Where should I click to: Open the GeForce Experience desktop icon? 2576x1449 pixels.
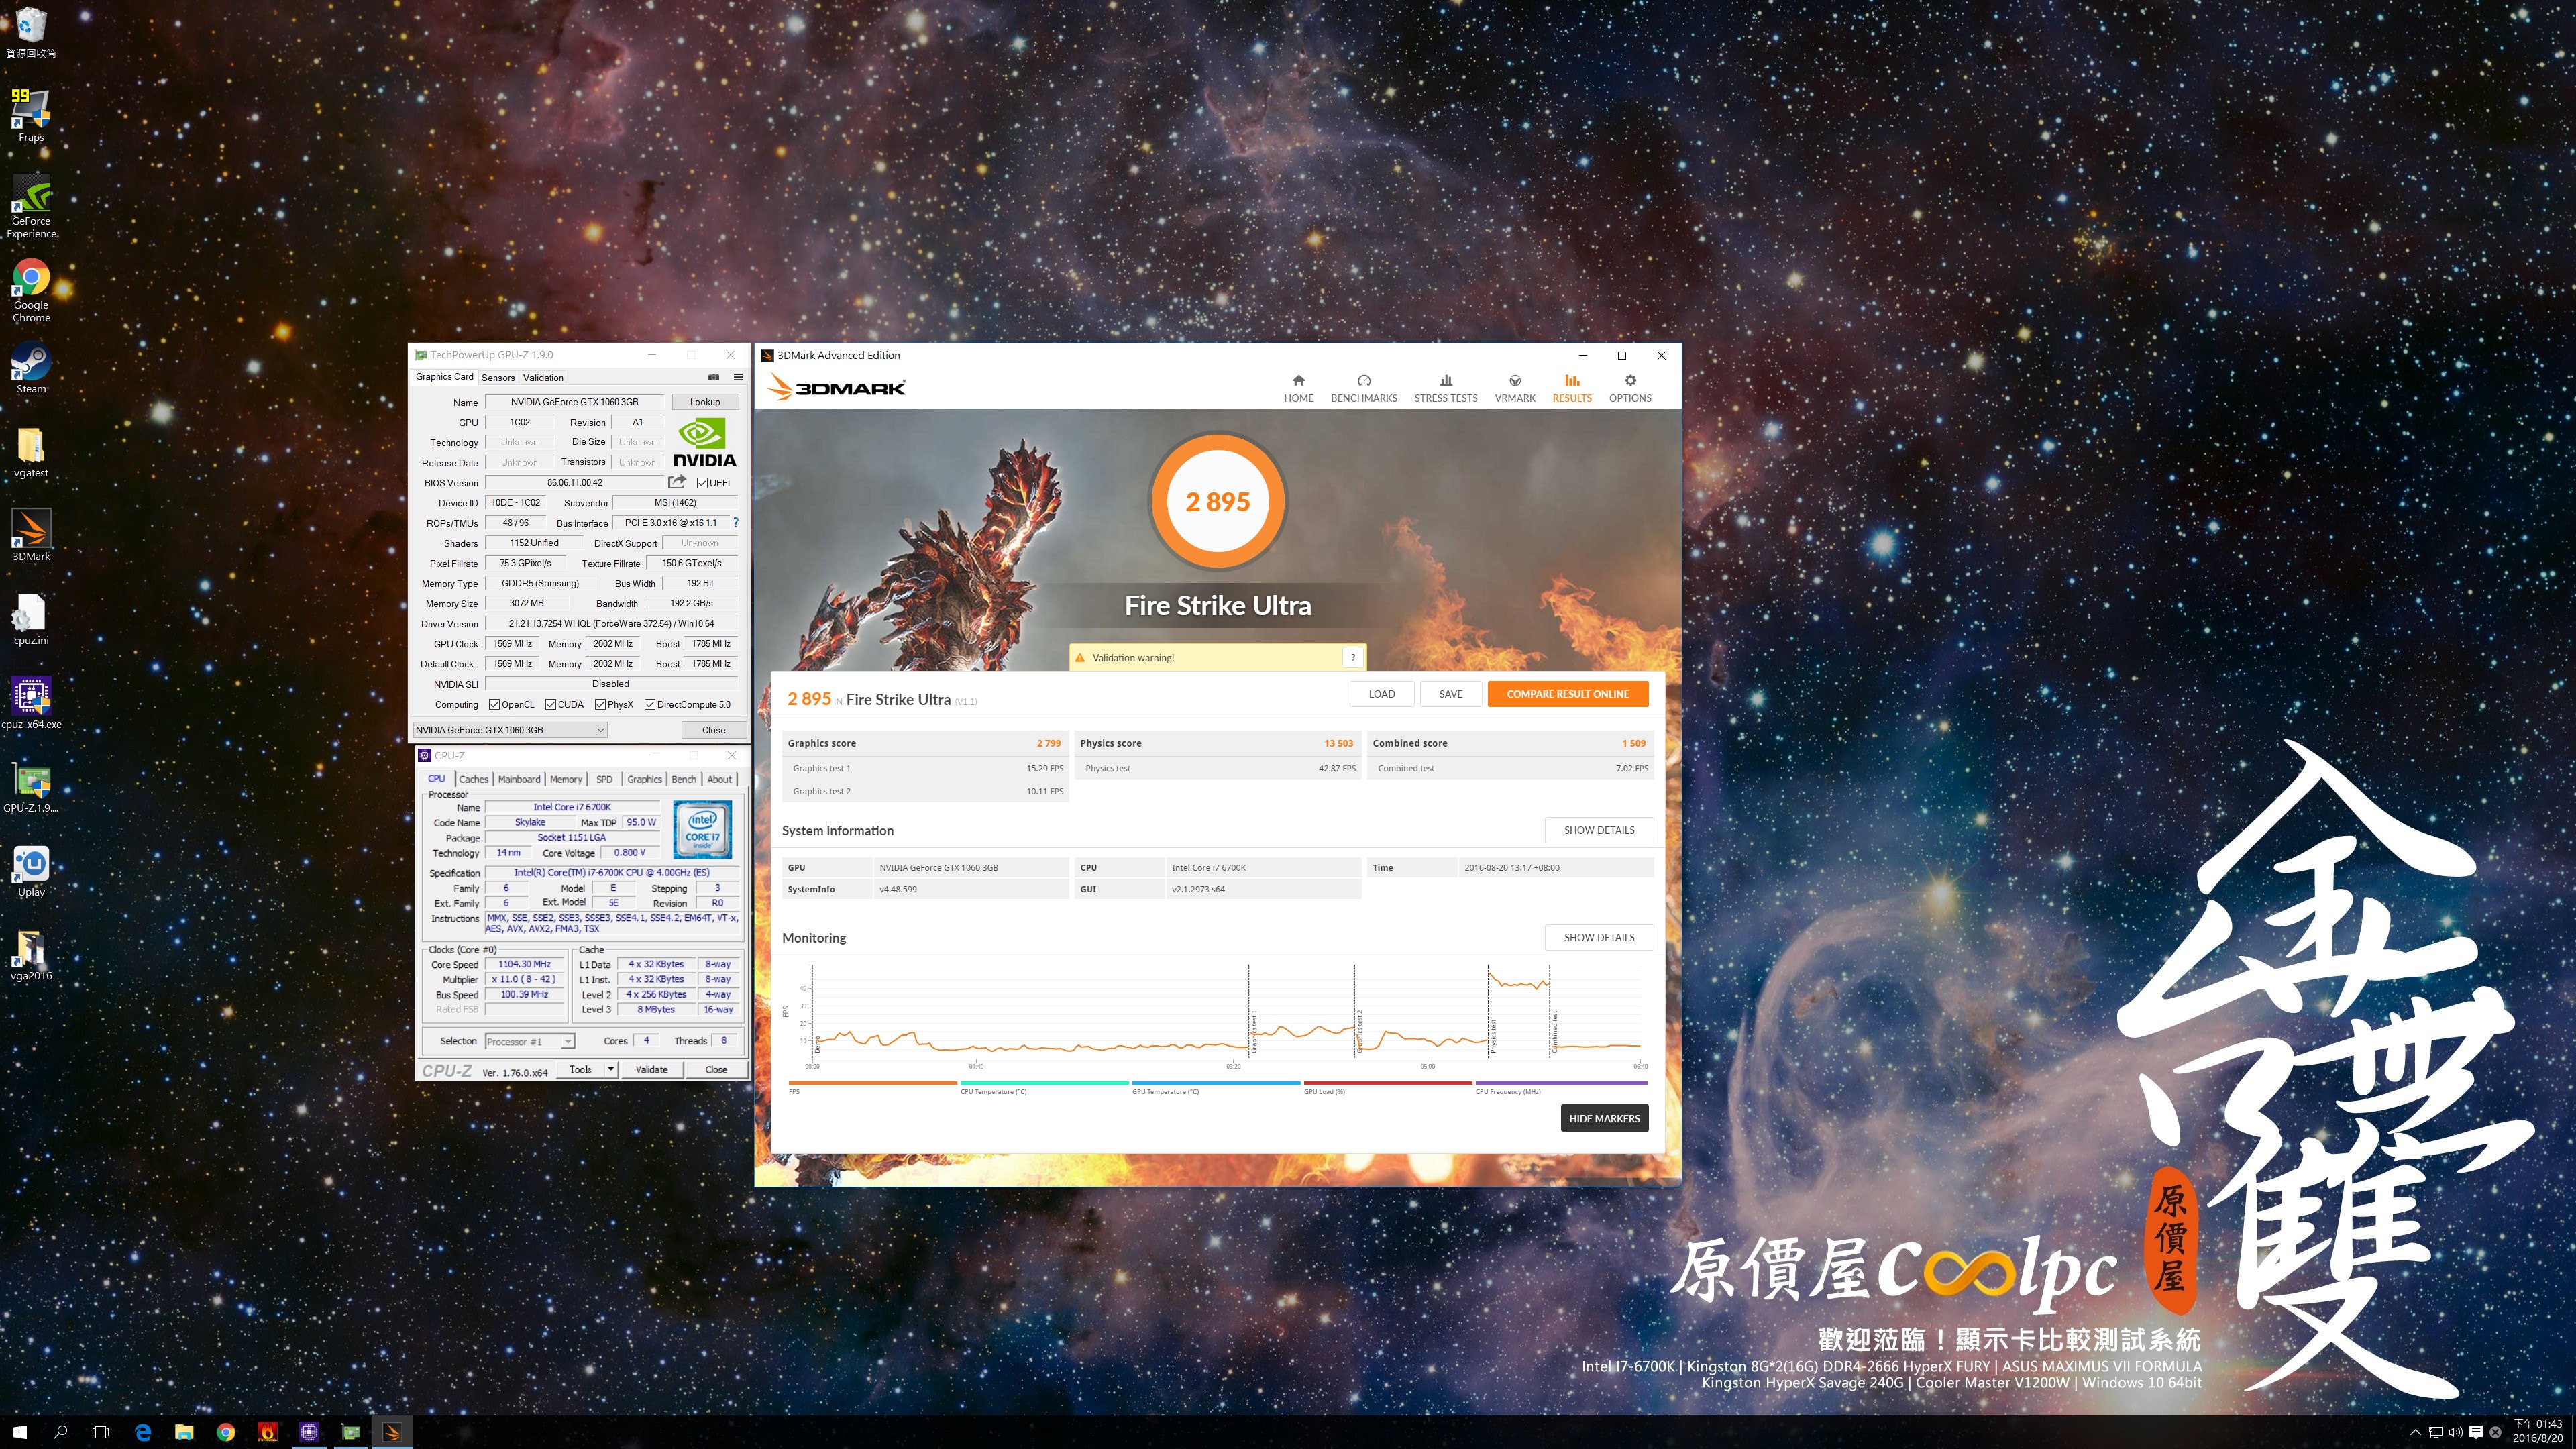(31, 206)
